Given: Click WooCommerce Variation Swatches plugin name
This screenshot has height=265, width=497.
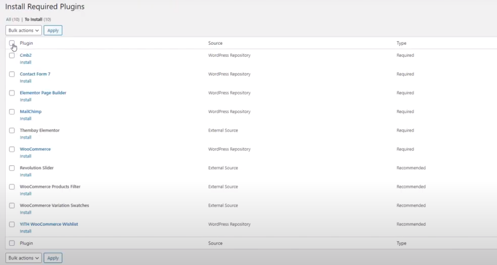Looking at the screenshot, I should [x=54, y=205].
